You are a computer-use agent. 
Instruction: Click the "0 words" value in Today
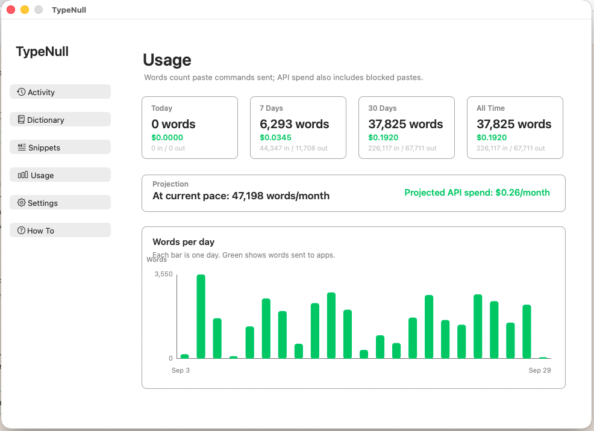[174, 124]
